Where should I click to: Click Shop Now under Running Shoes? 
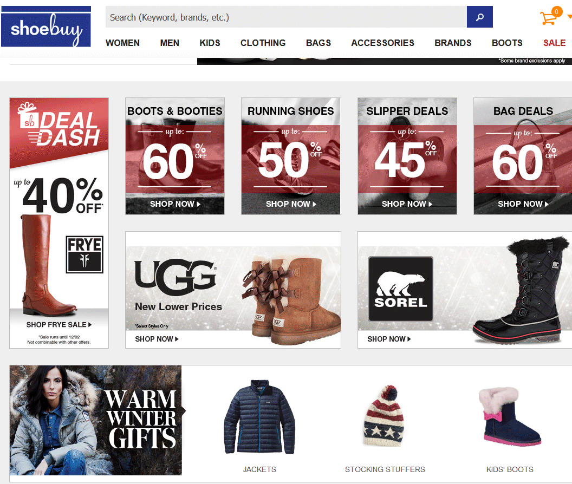pyautogui.click(x=291, y=204)
